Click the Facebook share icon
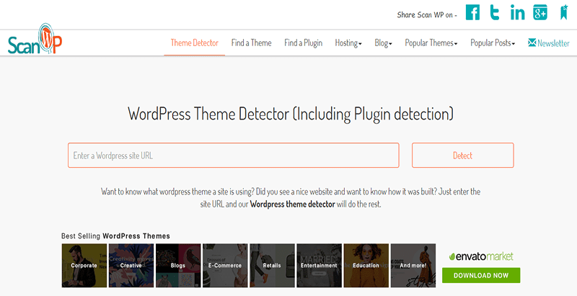This screenshot has height=296, width=577. [x=472, y=13]
